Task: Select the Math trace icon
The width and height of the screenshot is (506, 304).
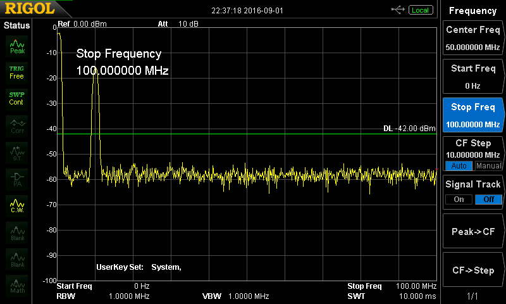Action: click(x=17, y=286)
